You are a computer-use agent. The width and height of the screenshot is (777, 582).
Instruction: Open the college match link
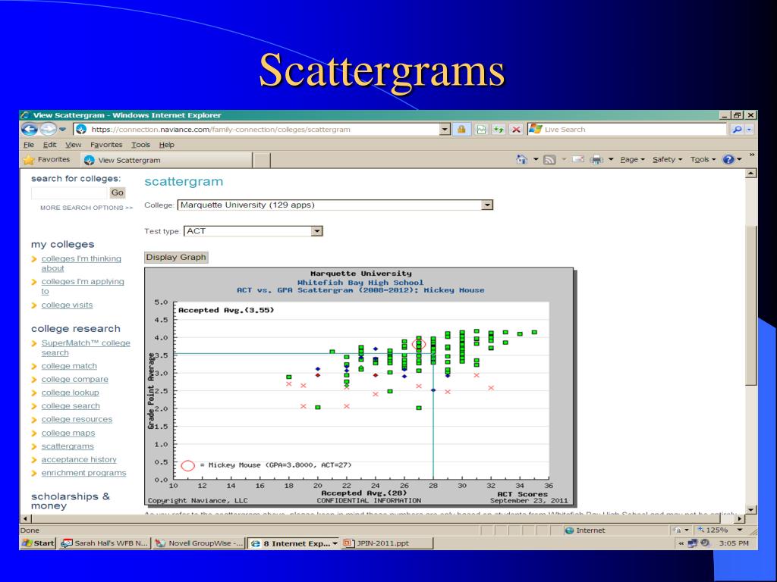(x=69, y=366)
